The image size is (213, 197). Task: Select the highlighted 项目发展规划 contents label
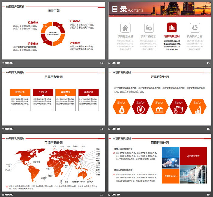172,36
